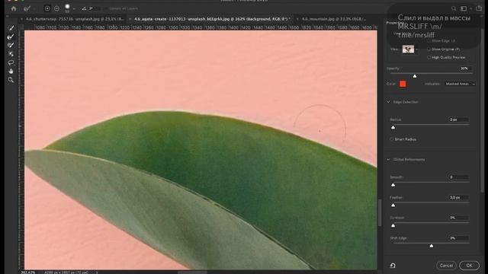
Task: Confirm with the OK button
Action: pos(469,266)
